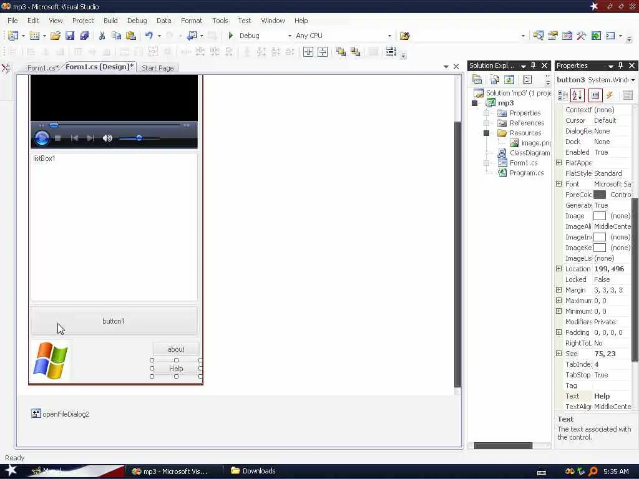Open the Debug configuration dropdown

[x=290, y=36]
